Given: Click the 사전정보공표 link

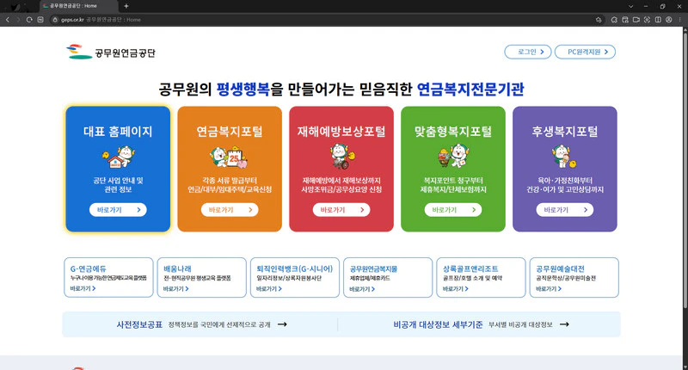Looking at the screenshot, I should (x=139, y=324).
